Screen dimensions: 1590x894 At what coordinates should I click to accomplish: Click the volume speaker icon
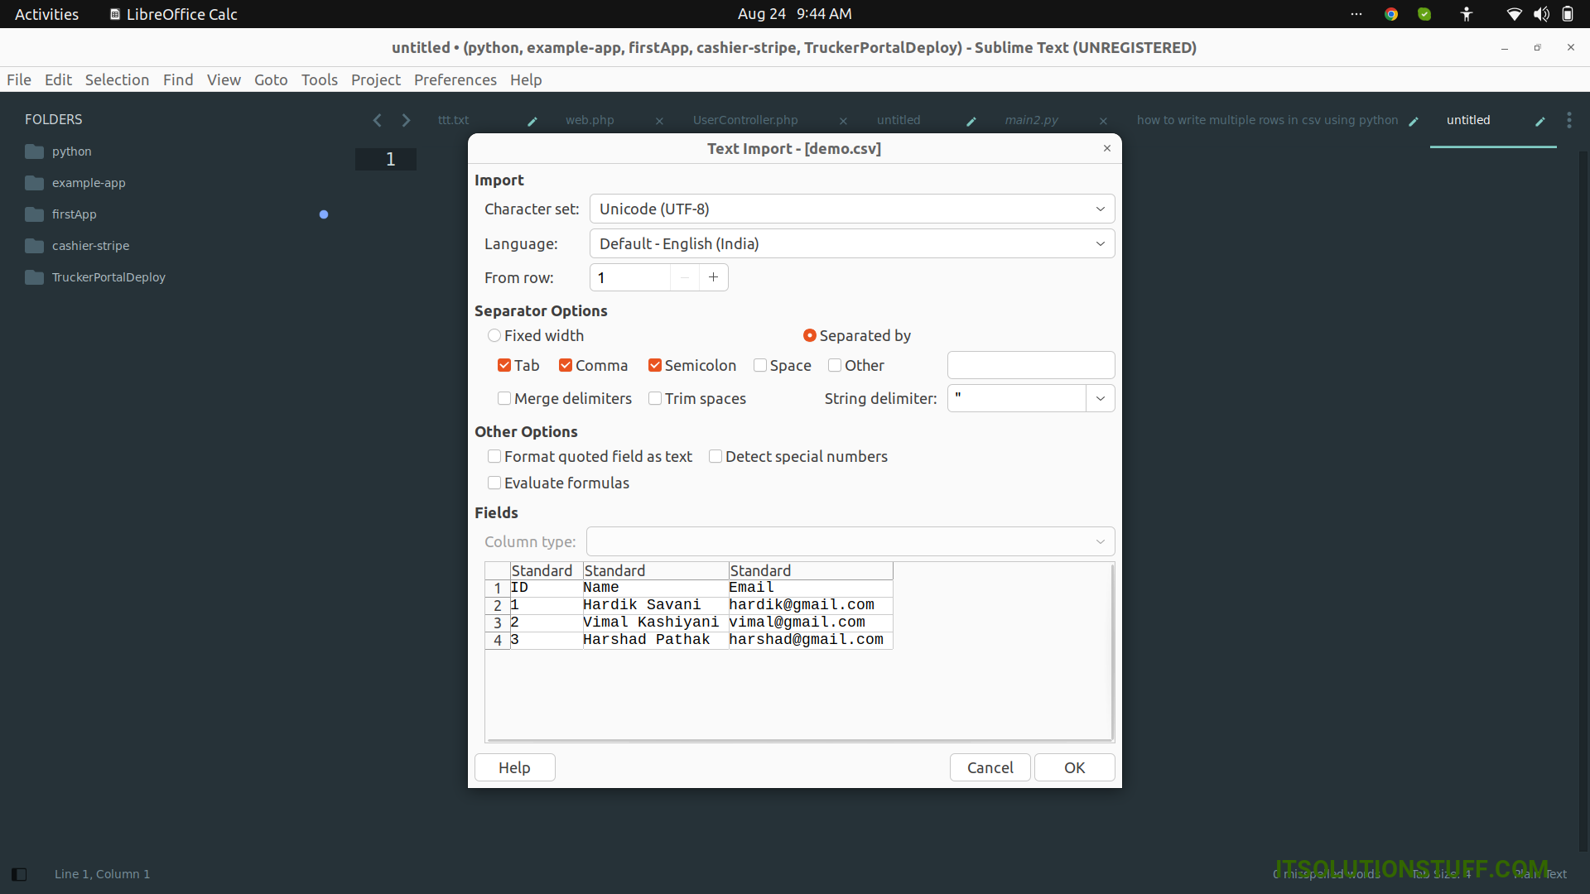click(x=1541, y=14)
